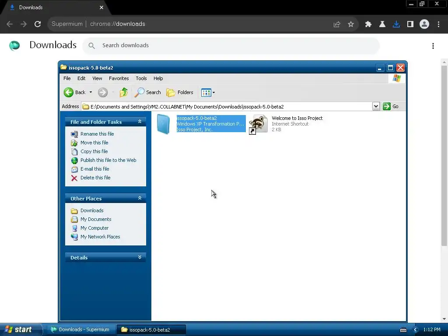Image resolution: width=448 pixels, height=336 pixels.
Task: Click the share page icon in address bar
Action: coord(337,24)
